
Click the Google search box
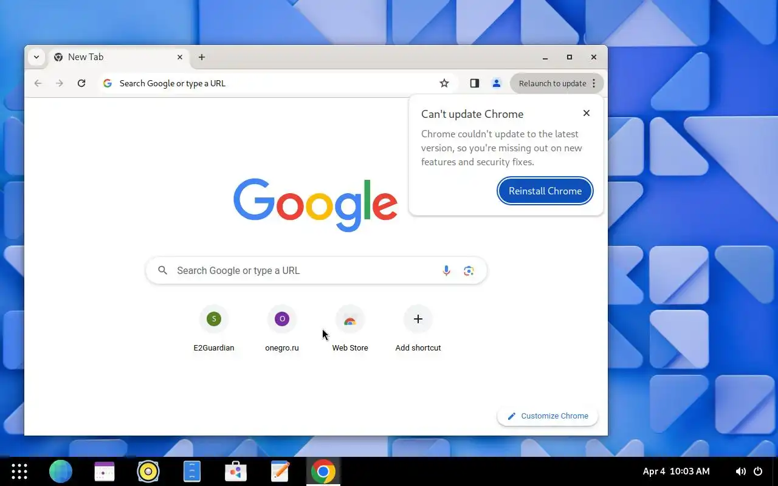(x=316, y=270)
